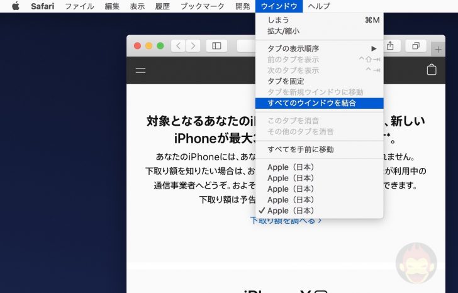This screenshot has width=458, height=293.
Task: Switch to the second Apple（日本）window entry
Action: [x=319, y=178]
